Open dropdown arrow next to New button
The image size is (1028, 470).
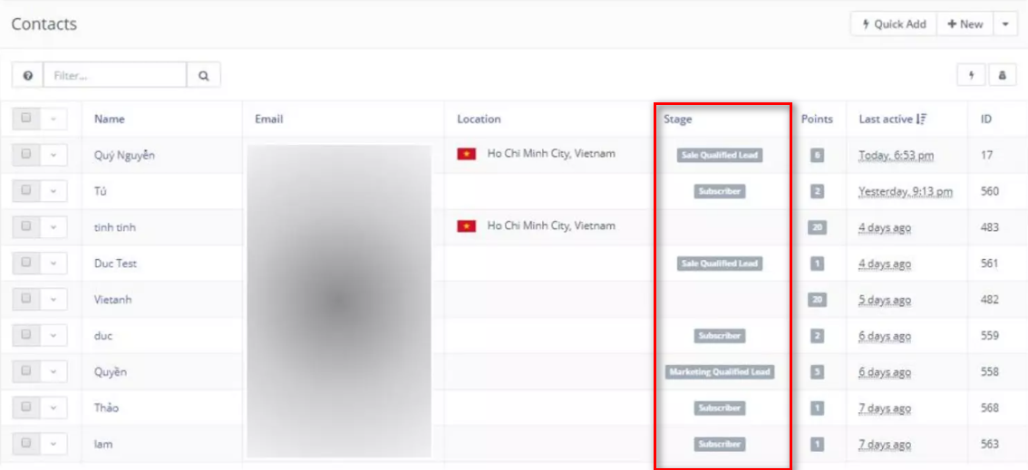pyautogui.click(x=1005, y=24)
